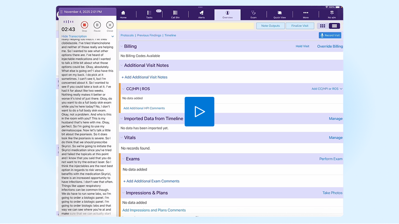Click the Finalize Visit button
Viewport: 399px width, 224px height.
tap(300, 26)
